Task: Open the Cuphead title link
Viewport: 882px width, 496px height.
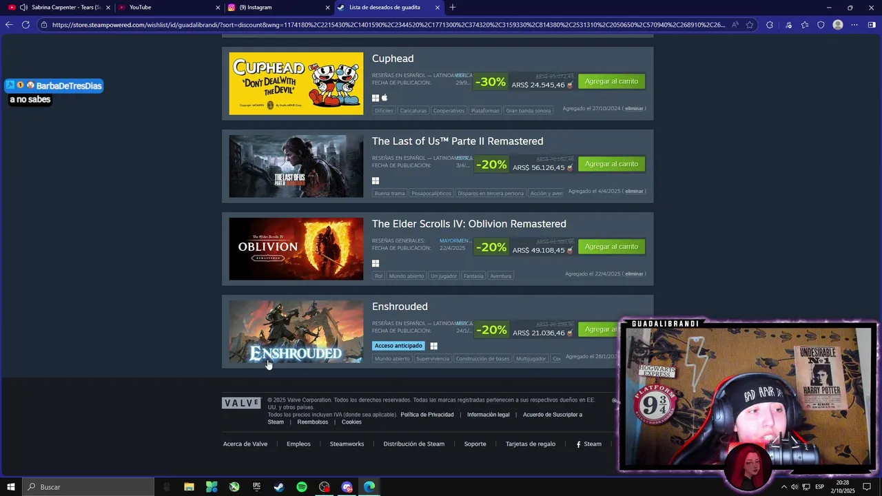Action: (393, 59)
